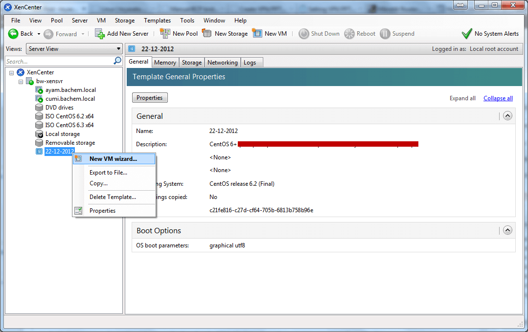Collapse the General section chevron

pyautogui.click(x=507, y=116)
